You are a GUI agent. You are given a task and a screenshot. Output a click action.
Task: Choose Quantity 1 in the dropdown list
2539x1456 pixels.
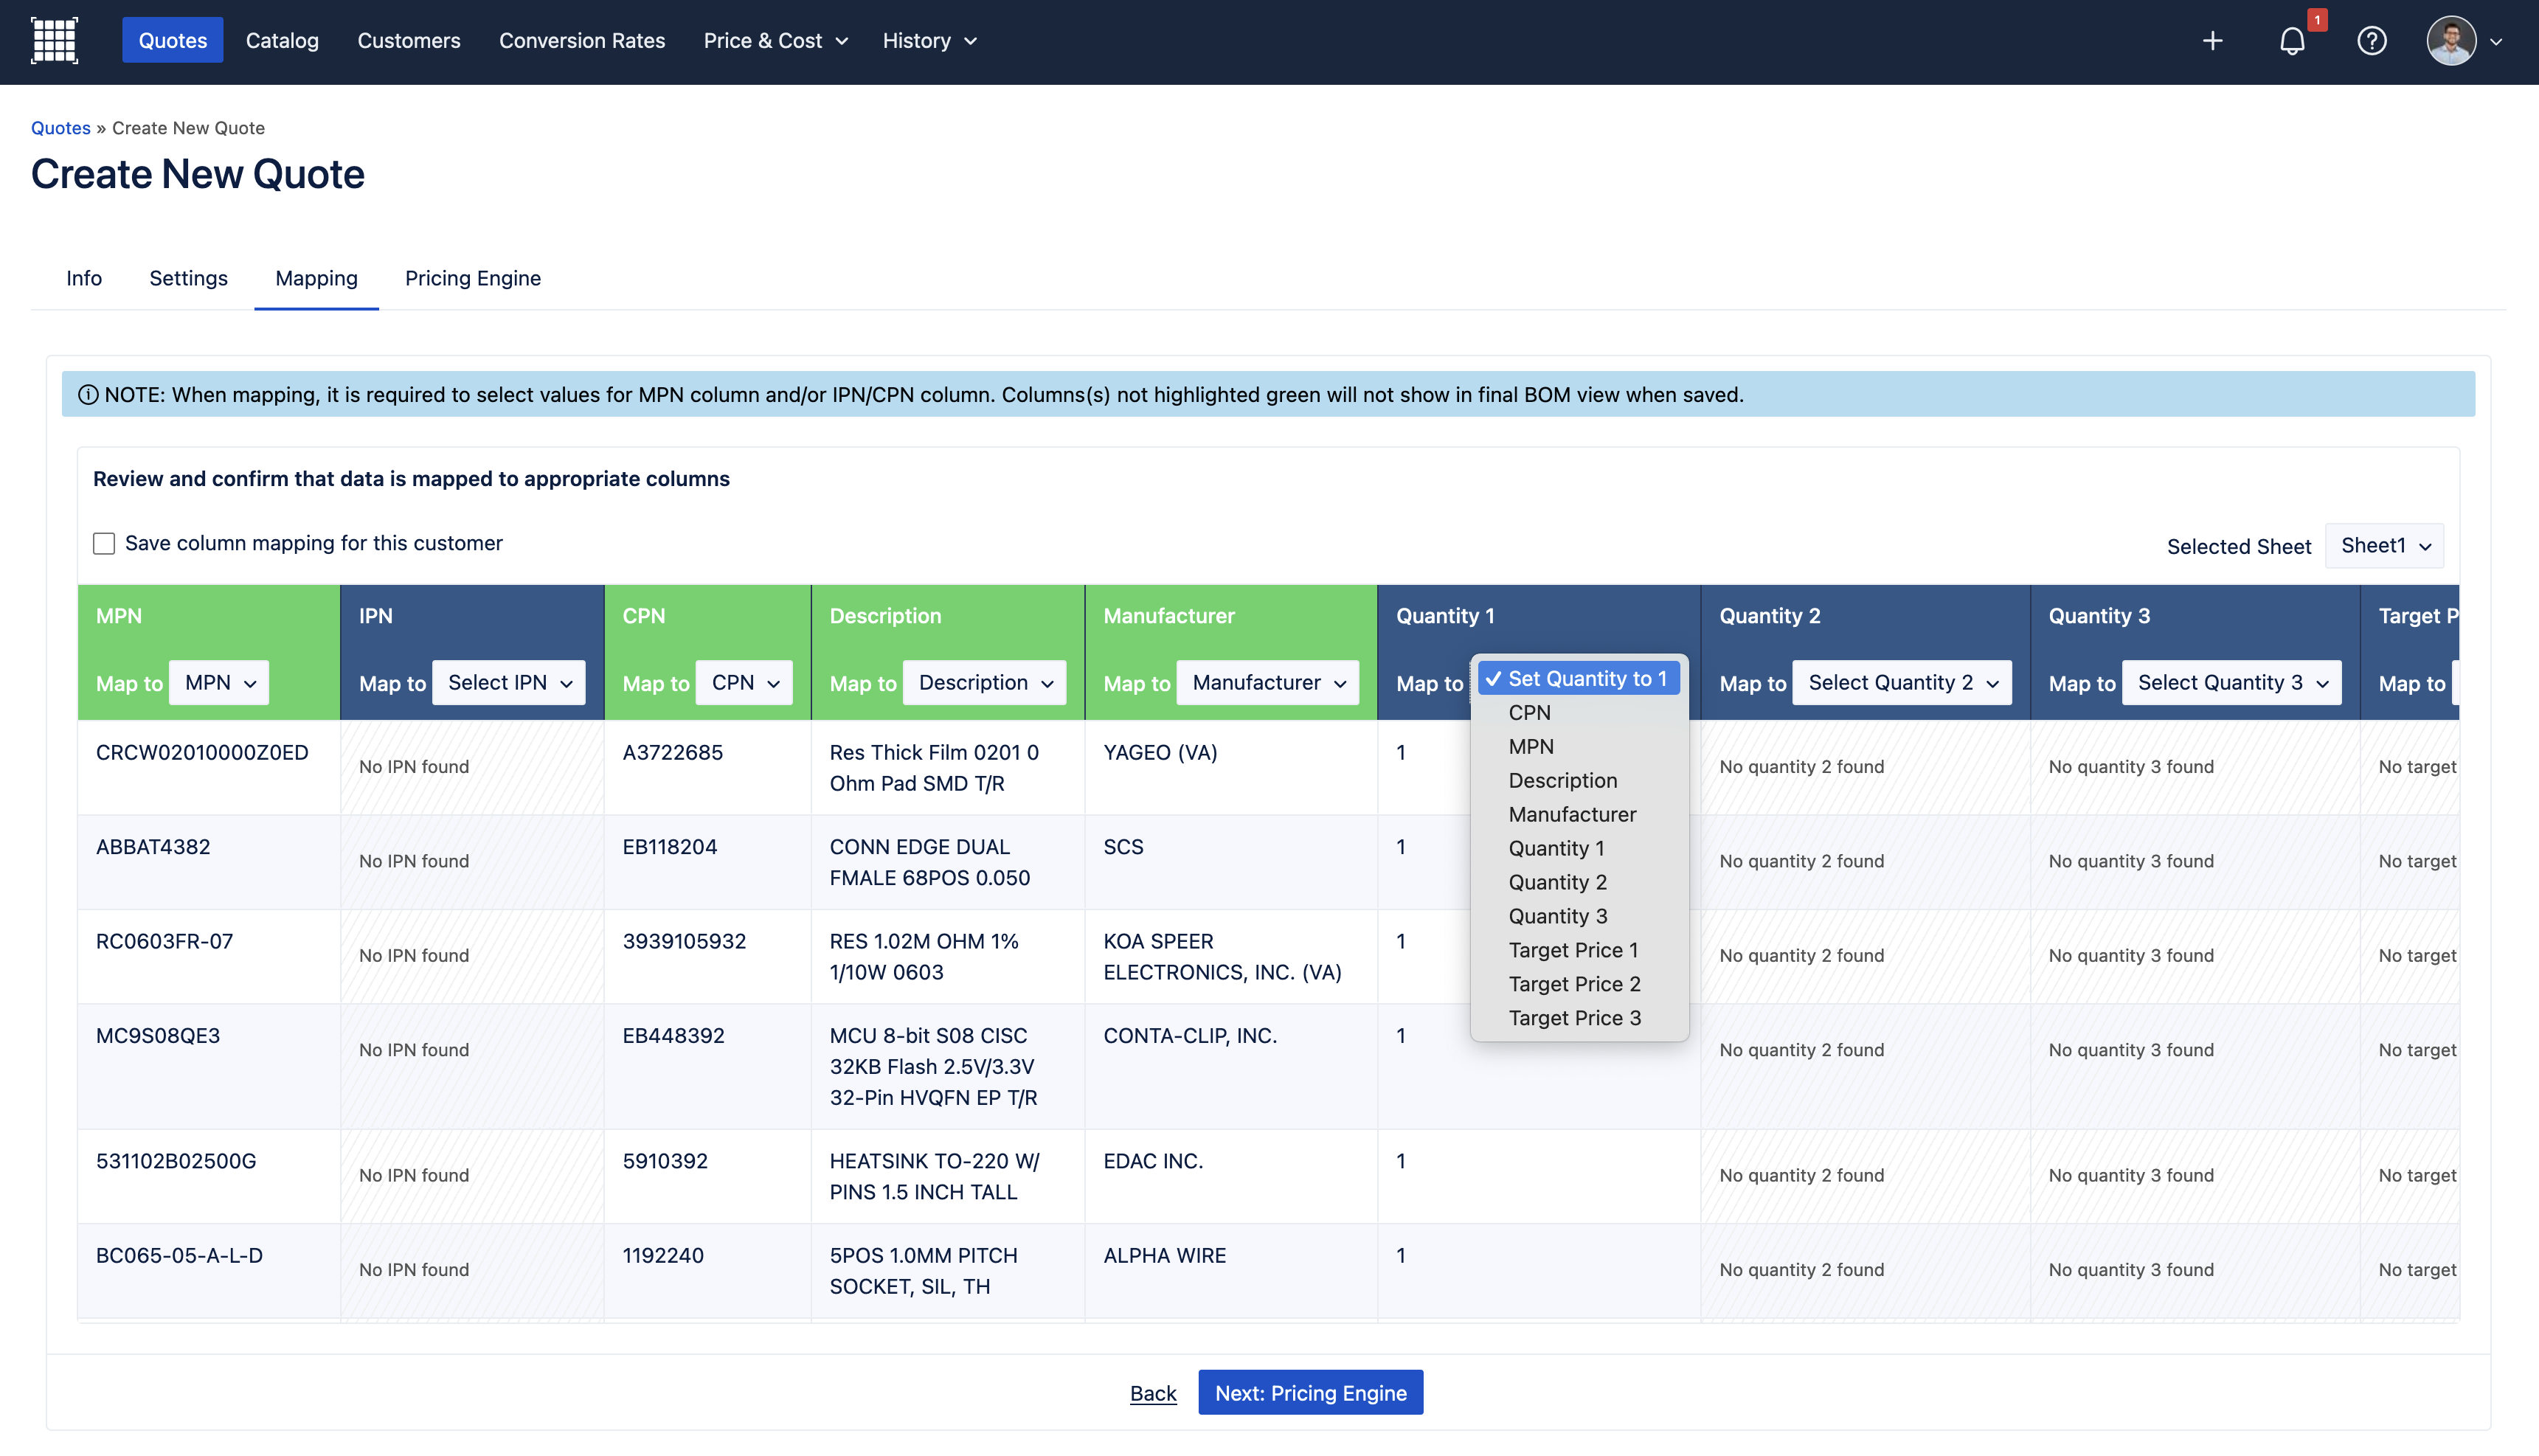(1579, 849)
